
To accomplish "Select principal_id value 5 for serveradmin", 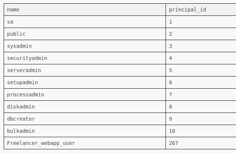I will click(x=171, y=70).
